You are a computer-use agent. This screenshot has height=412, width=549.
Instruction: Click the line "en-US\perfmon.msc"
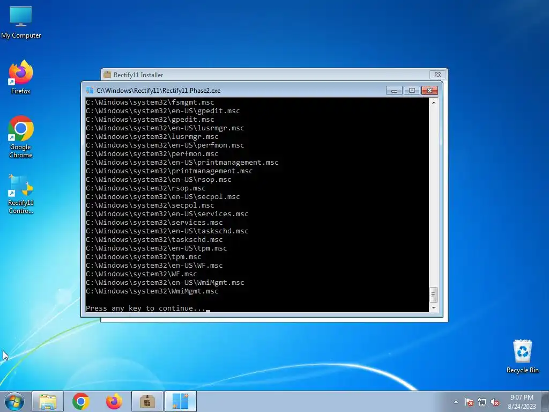click(165, 145)
